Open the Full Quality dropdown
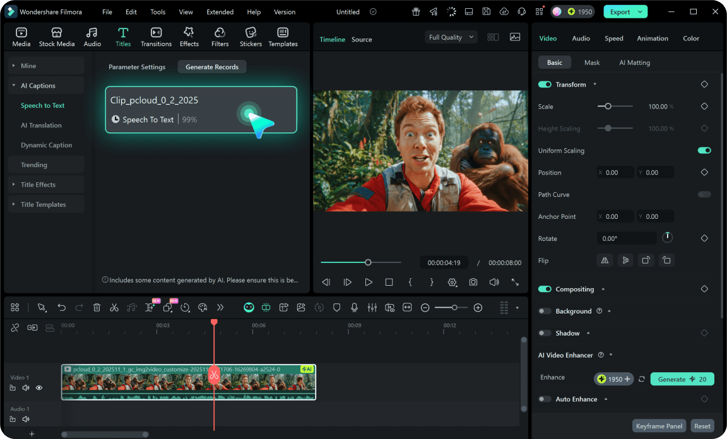 tap(451, 37)
